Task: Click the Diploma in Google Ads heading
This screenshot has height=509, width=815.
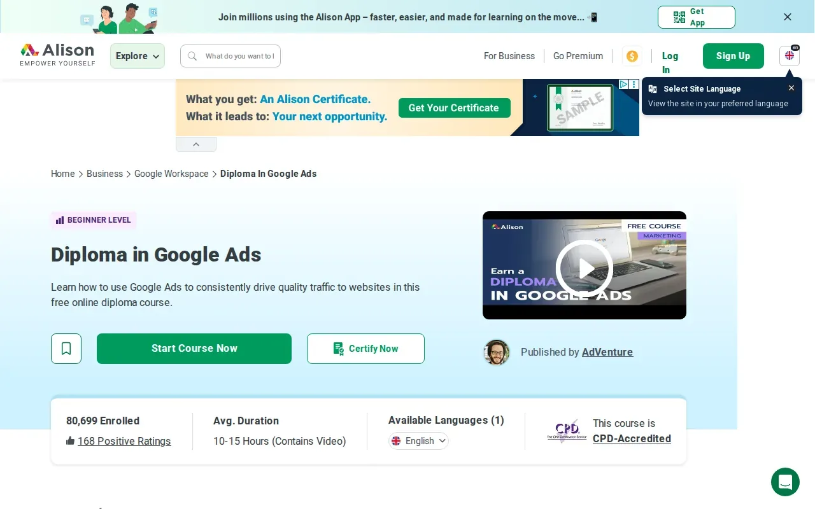Action: tap(156, 254)
